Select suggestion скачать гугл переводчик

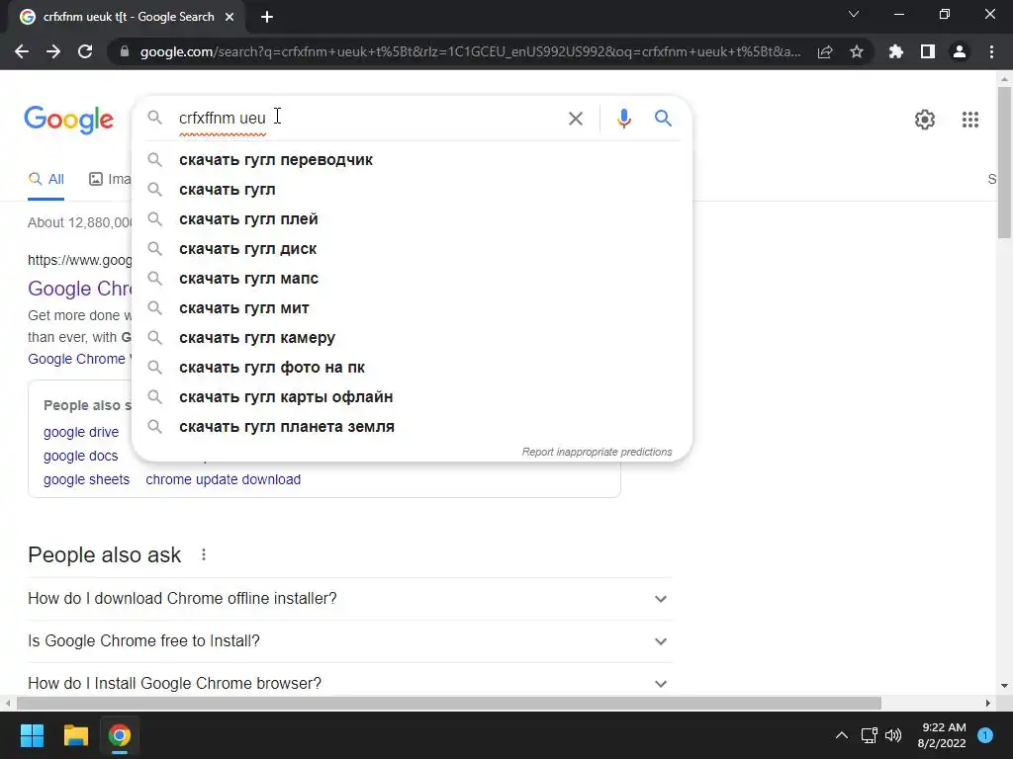point(412,159)
